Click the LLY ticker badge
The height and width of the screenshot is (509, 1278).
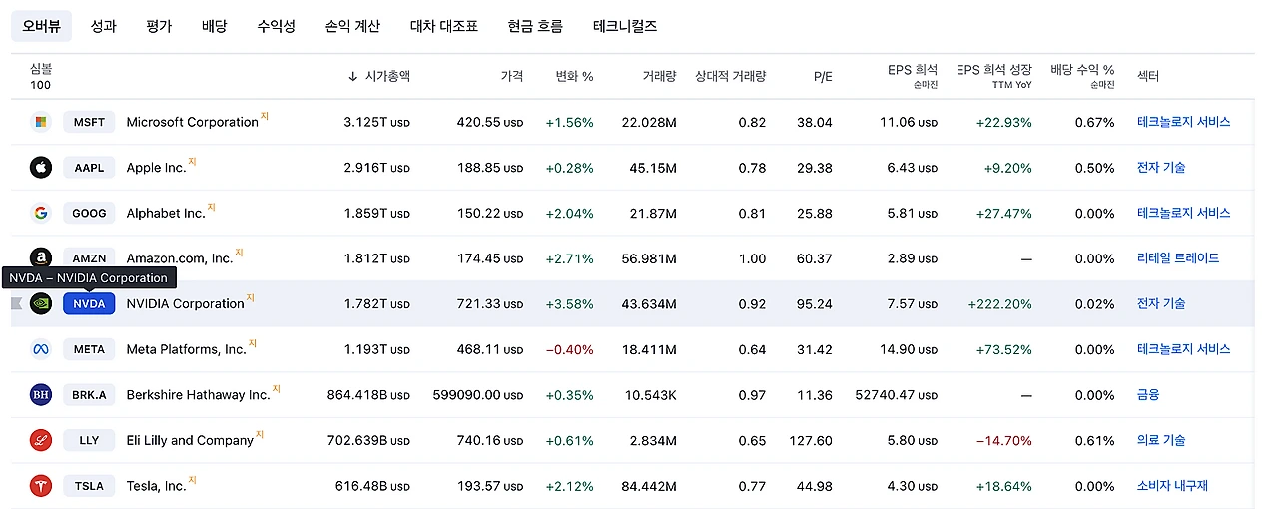tap(89, 440)
